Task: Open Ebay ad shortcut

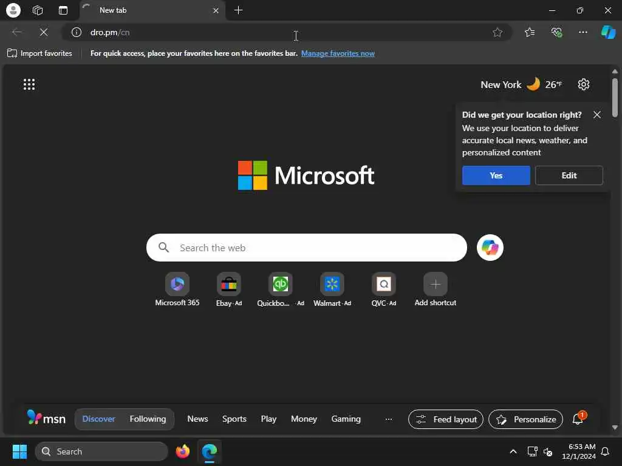Action: pos(229,289)
